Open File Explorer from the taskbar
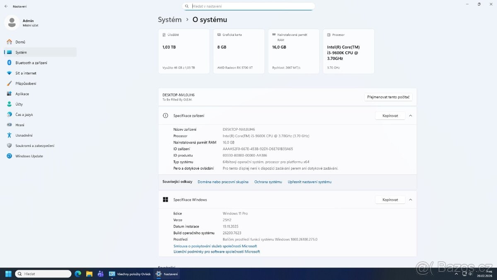The width and height of the screenshot is (497, 280). 89,274
